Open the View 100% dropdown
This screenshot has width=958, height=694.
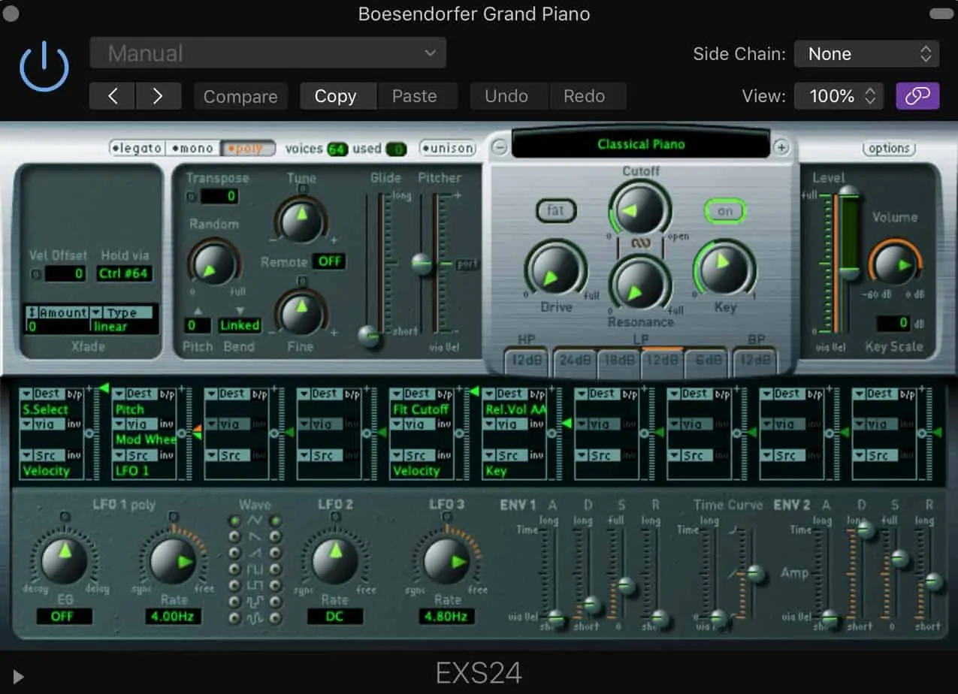[839, 96]
